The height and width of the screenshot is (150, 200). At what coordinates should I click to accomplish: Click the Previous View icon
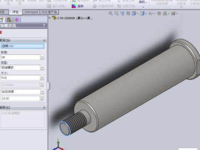[122, 13]
